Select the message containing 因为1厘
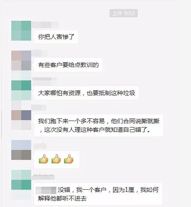This screenshot has width=191, height=207. 98,194
